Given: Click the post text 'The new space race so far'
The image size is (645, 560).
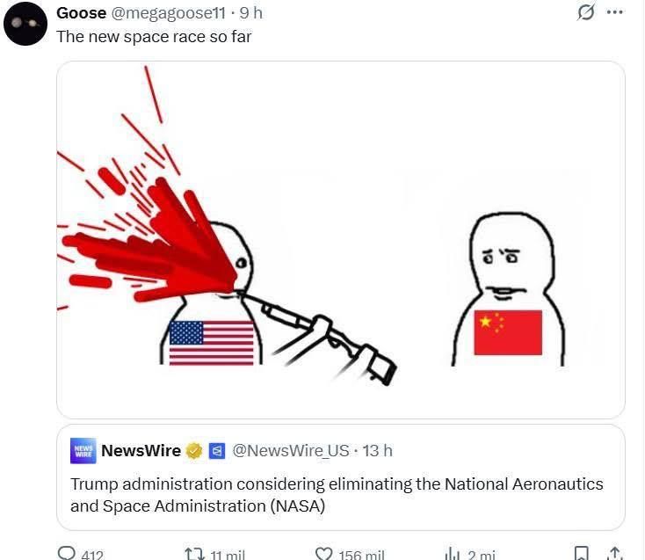Looking at the screenshot, I should (x=154, y=37).
